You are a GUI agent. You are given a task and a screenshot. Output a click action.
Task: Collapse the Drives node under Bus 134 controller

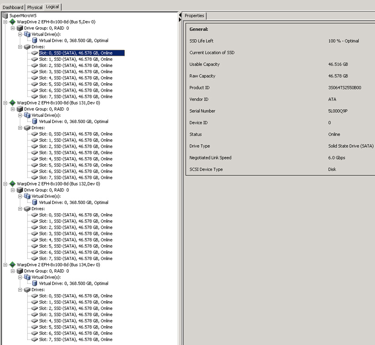[20, 290]
